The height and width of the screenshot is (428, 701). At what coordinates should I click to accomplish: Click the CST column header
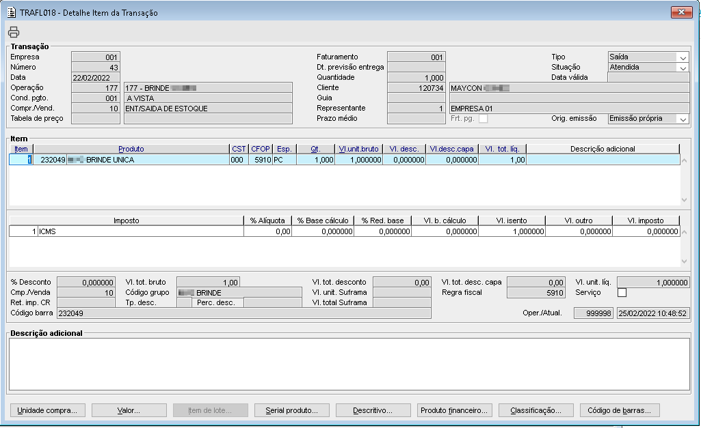coord(239,149)
